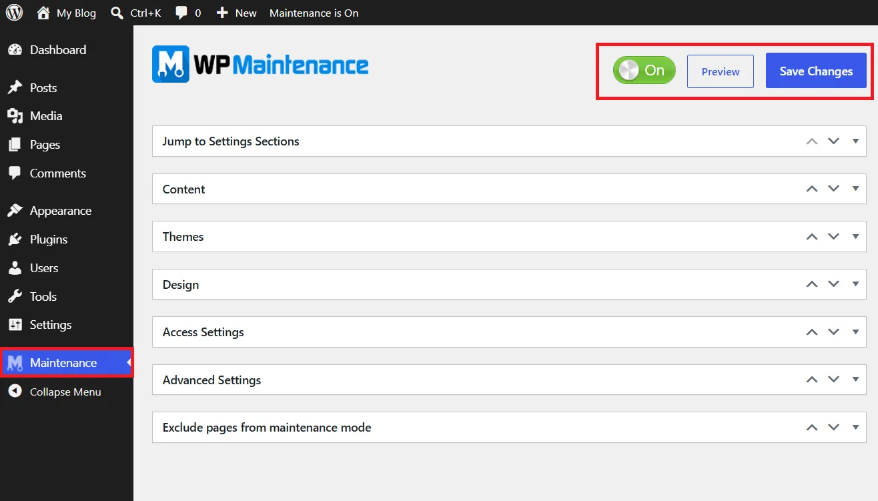Click the Preview button
This screenshot has height=501, width=878.
pos(721,71)
